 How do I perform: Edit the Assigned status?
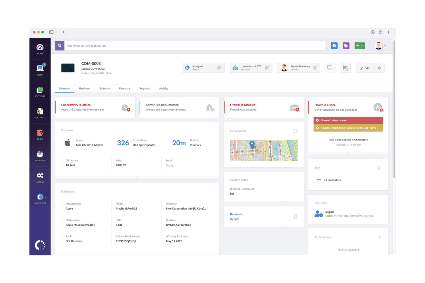click(x=219, y=68)
